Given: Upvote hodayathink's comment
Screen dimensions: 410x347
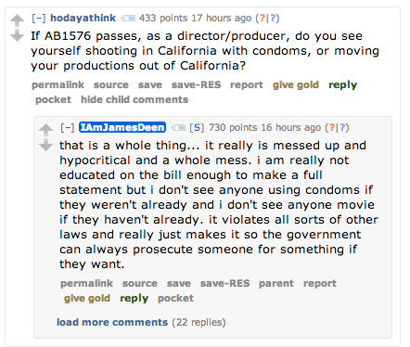Looking at the screenshot, I should pos(17,20).
